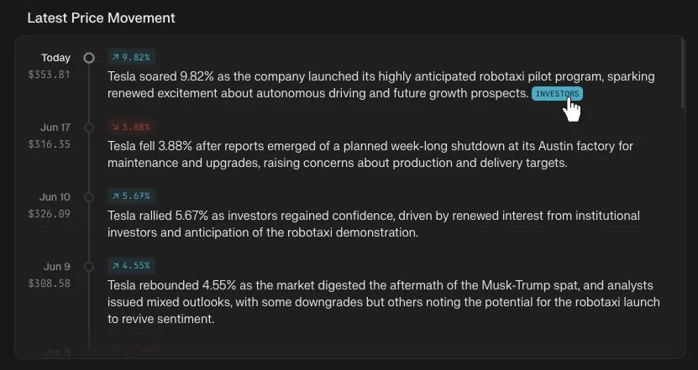Click the panel's vertical scrollbar thumb

684,73
